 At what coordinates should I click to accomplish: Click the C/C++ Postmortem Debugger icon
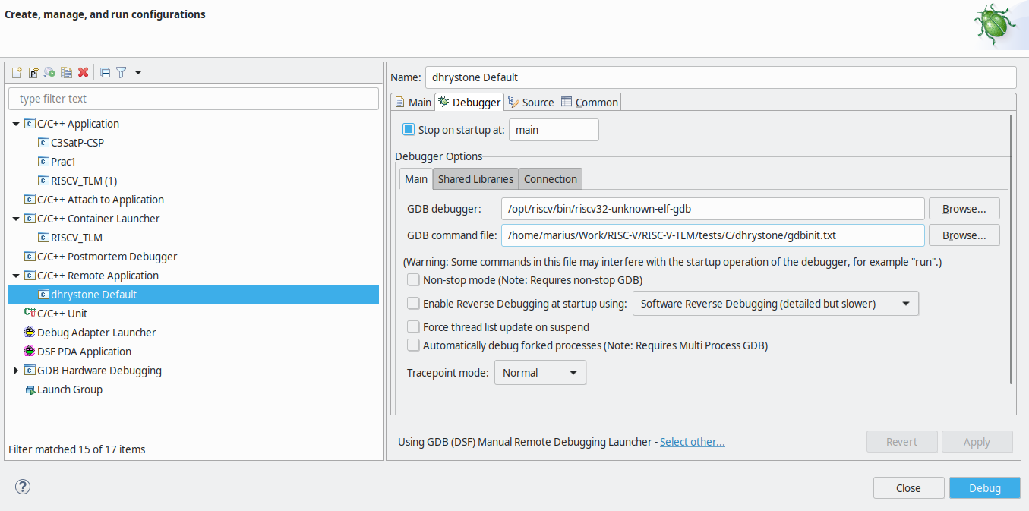[30, 257]
